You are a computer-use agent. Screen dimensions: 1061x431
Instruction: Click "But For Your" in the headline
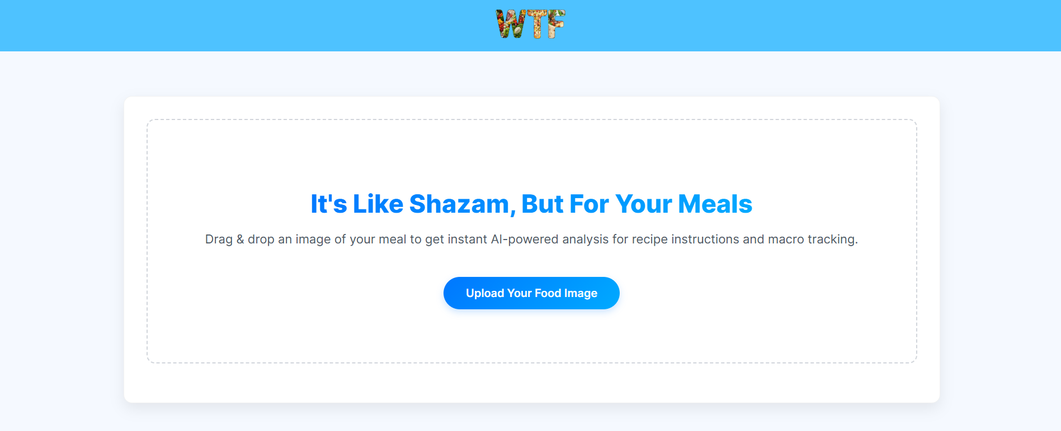click(x=596, y=204)
